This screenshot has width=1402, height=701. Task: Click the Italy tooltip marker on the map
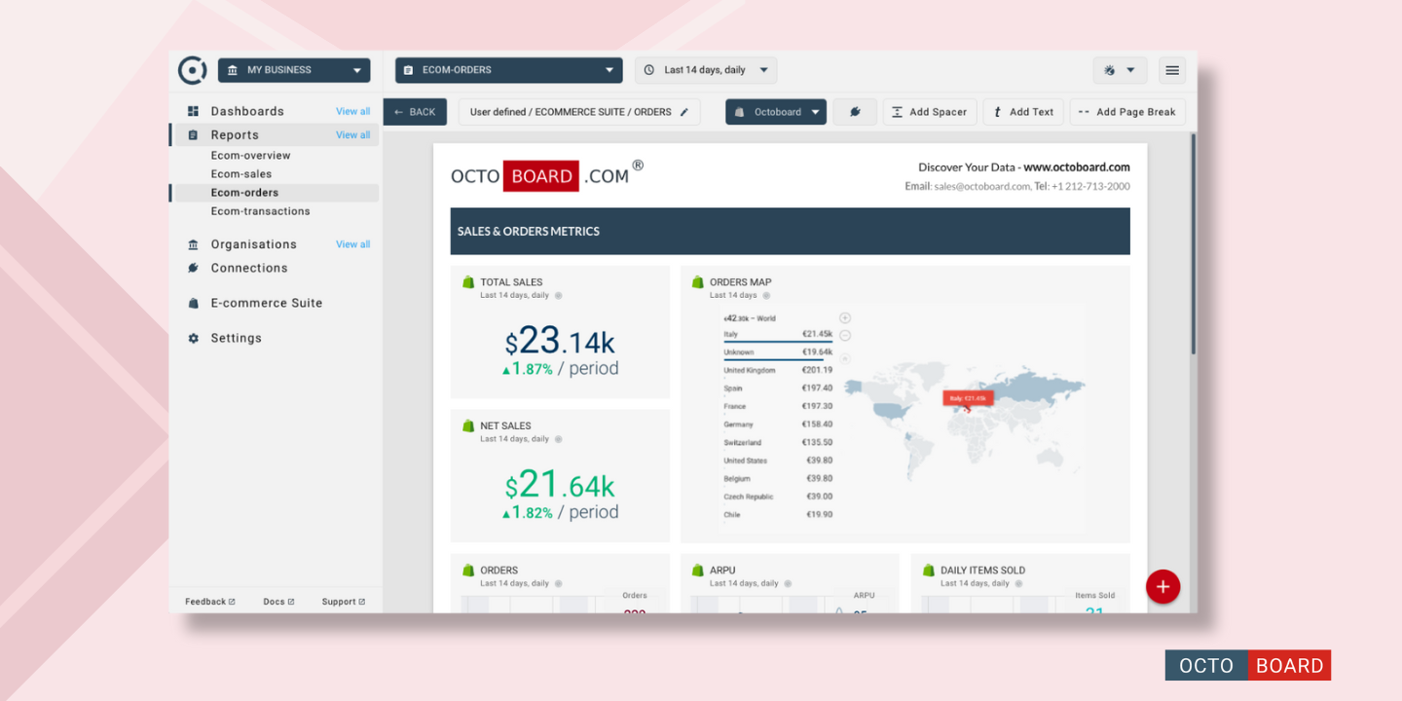pos(968,398)
